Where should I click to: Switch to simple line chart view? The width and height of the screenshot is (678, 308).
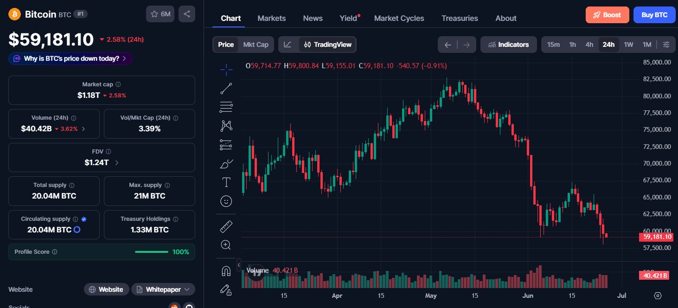click(288, 45)
